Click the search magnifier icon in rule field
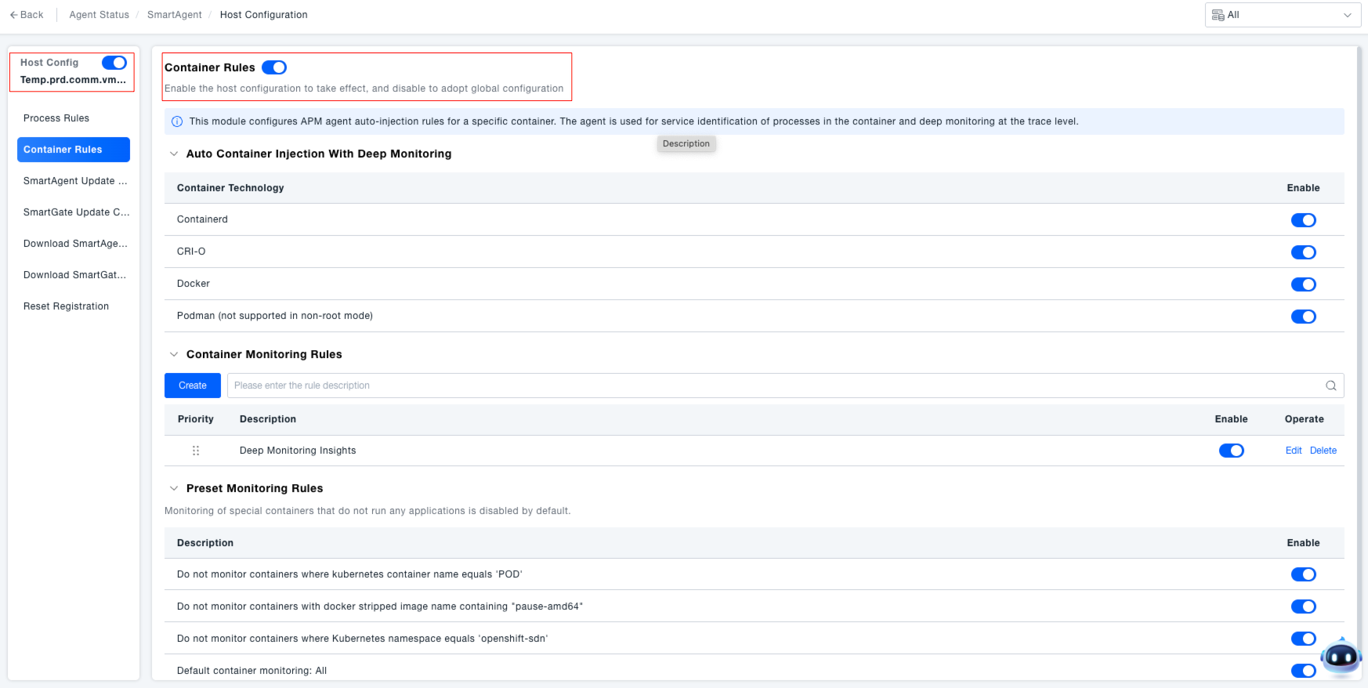 click(1330, 386)
